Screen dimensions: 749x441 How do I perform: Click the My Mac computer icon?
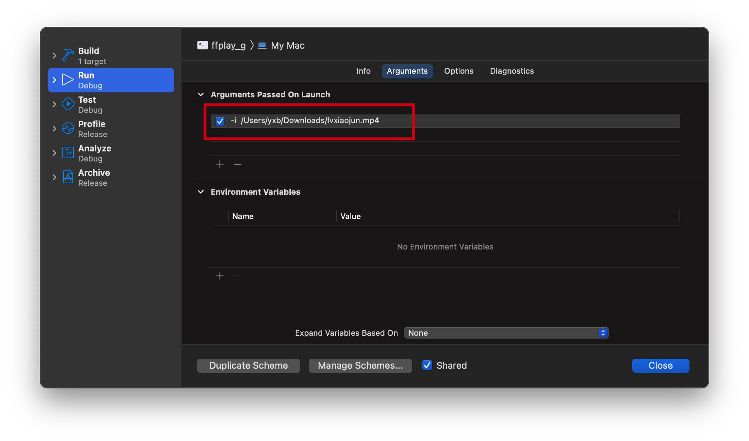tap(262, 45)
